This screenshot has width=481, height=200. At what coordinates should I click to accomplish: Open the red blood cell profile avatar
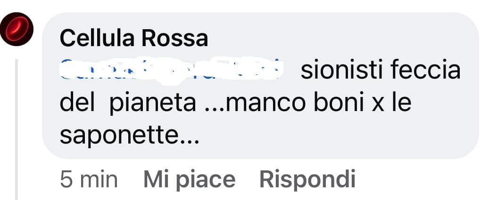coord(17,29)
